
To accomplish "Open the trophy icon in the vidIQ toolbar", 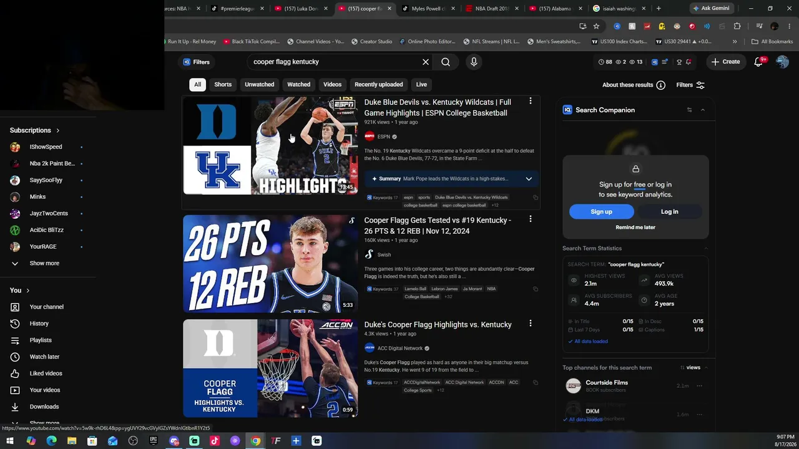I will click(x=679, y=62).
